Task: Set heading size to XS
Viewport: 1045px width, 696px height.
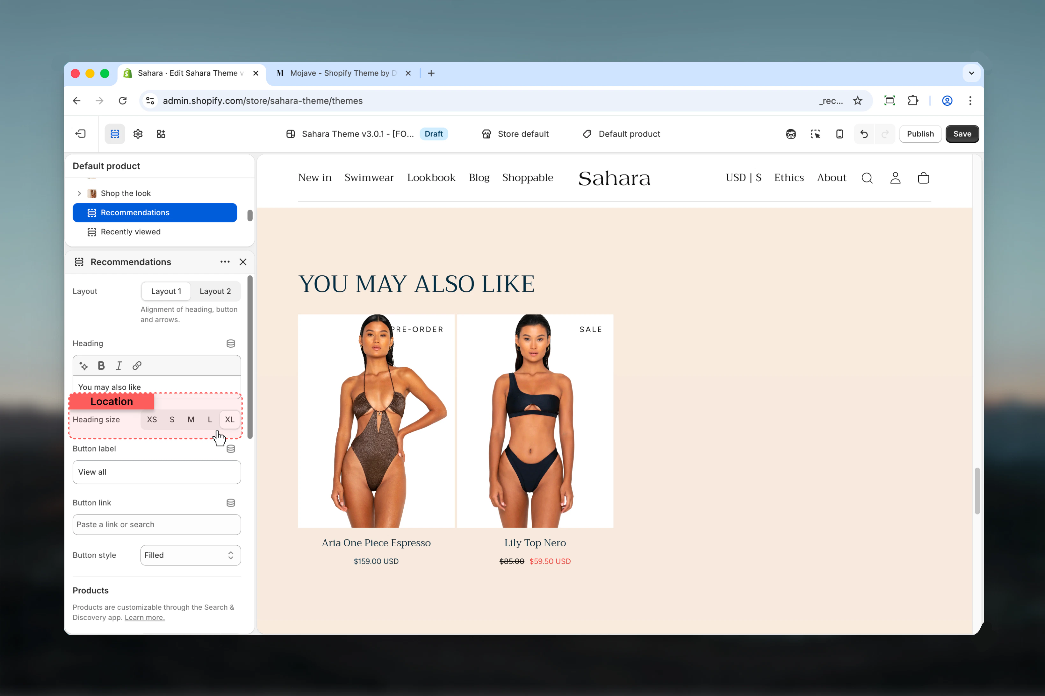Action: tap(152, 419)
